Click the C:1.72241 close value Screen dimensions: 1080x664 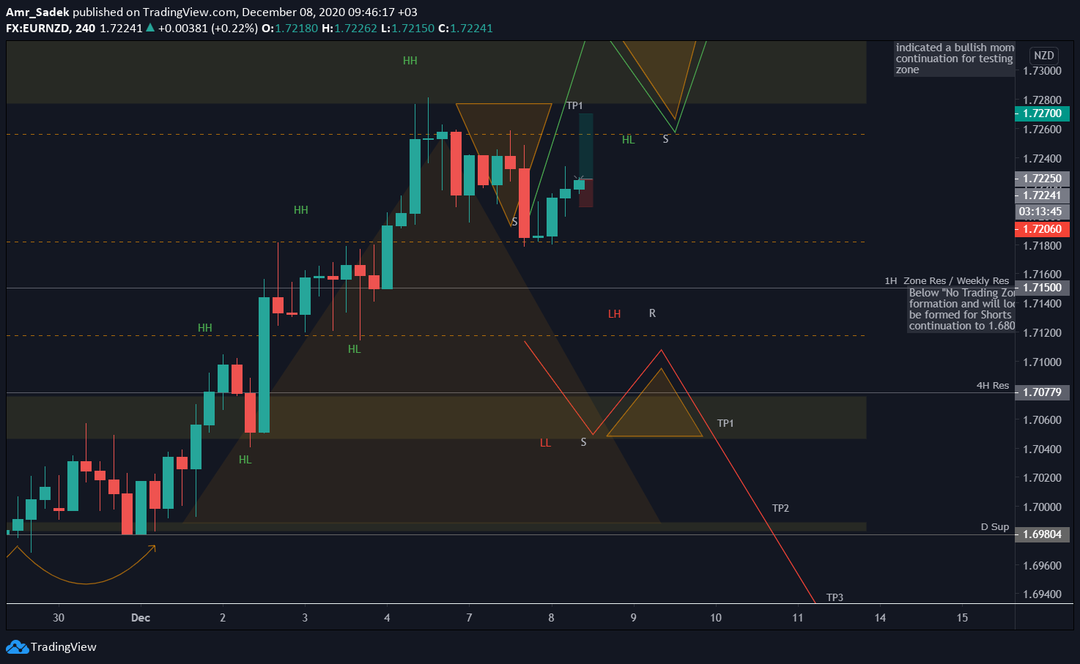click(x=465, y=29)
